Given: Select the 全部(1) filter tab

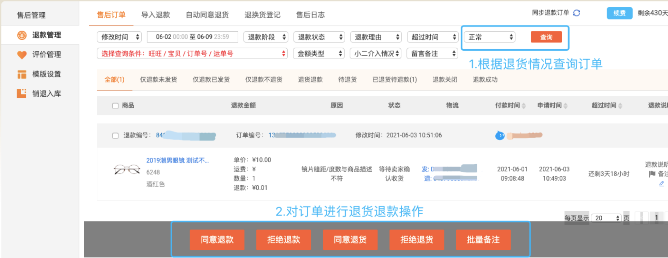Looking at the screenshot, I should coord(114,80).
